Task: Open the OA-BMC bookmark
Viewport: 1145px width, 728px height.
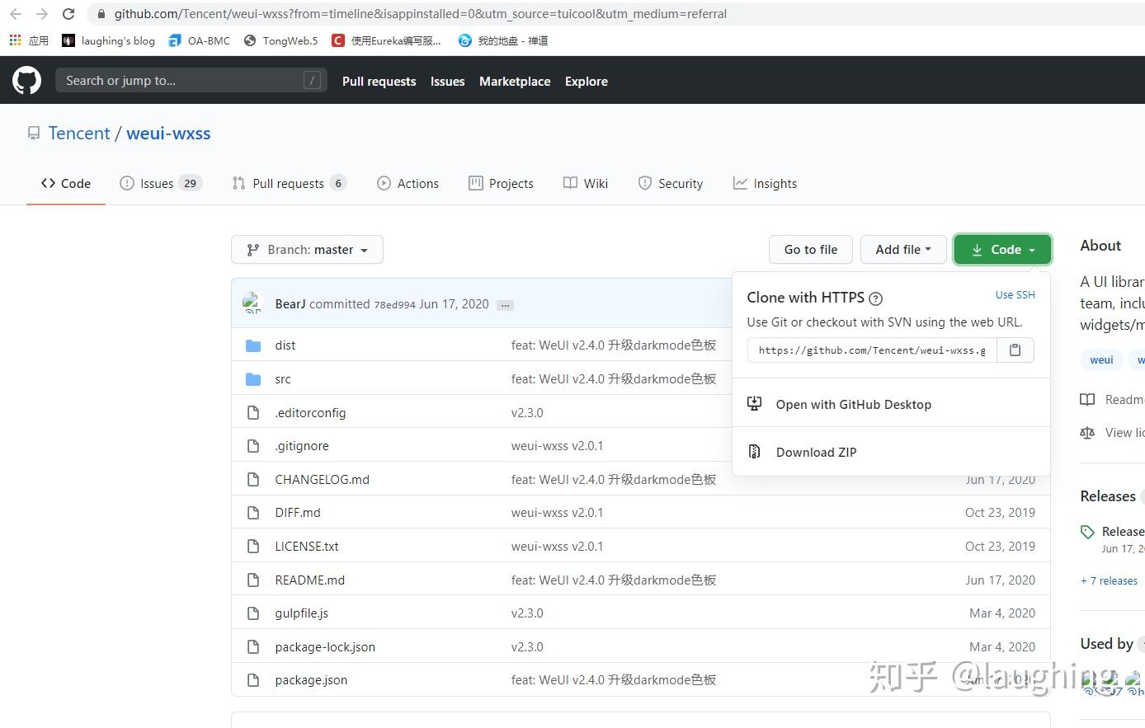Action: (x=199, y=40)
